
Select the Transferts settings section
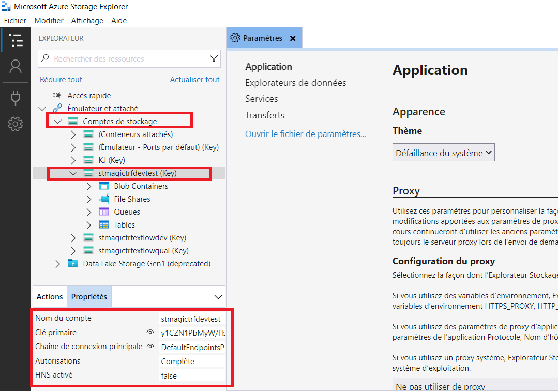pos(265,115)
